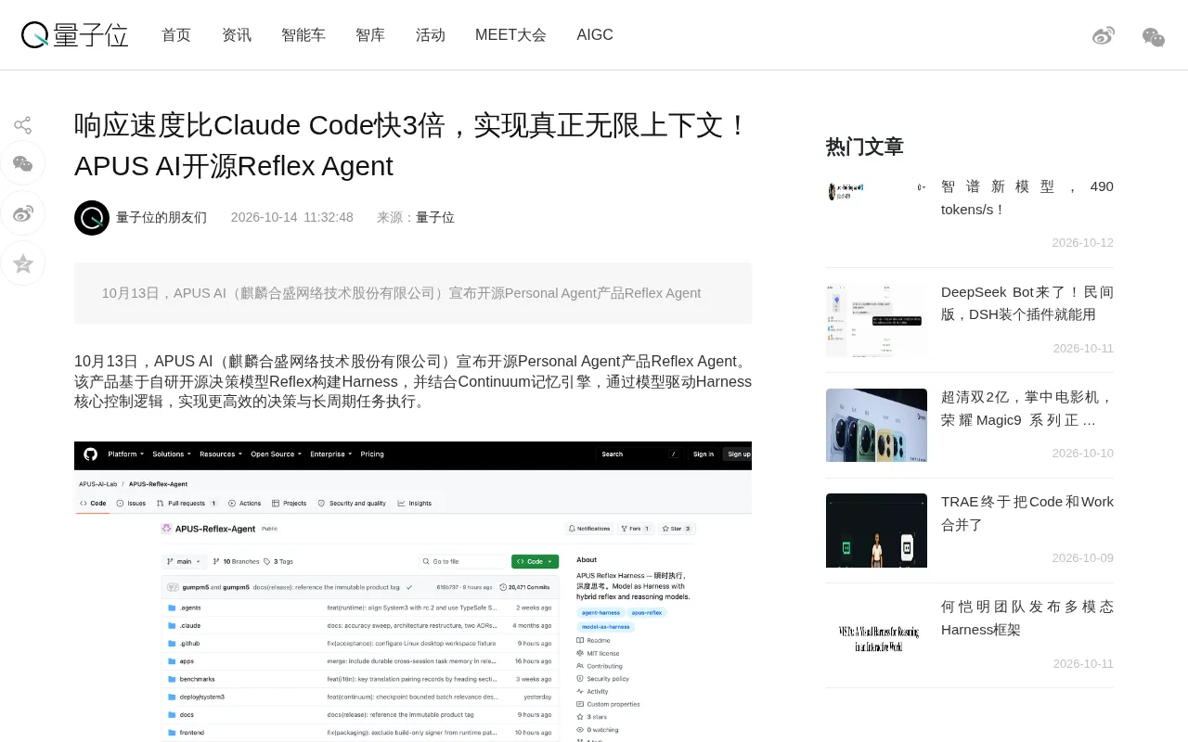Click the source link 量子位

[x=435, y=218]
